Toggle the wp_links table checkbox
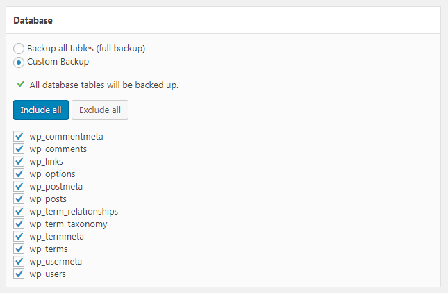This screenshot has height=293, width=448. point(19,161)
